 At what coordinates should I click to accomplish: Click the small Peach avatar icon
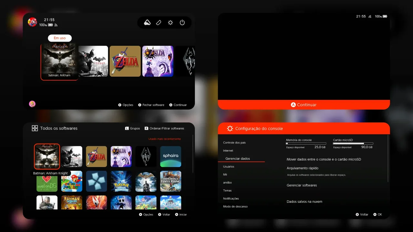click(x=32, y=104)
